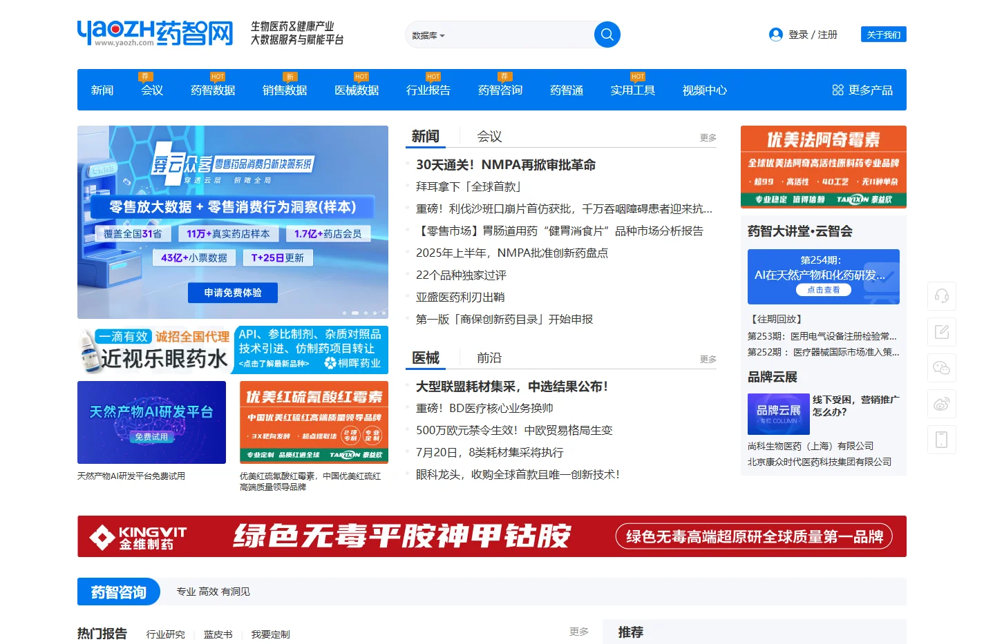Click the headset customer service icon
This screenshot has width=984, height=644.
(941, 296)
